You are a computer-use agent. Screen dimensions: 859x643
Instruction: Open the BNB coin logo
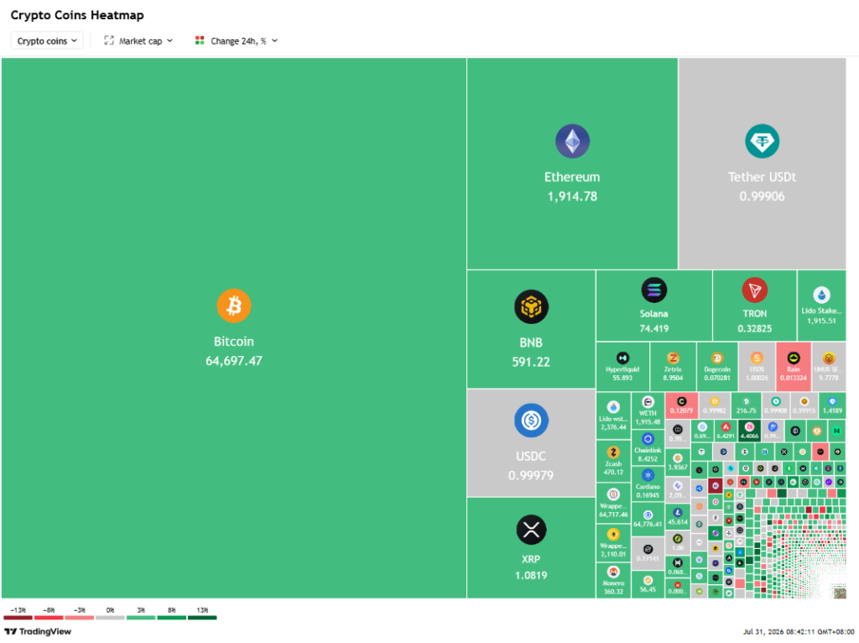click(x=531, y=306)
